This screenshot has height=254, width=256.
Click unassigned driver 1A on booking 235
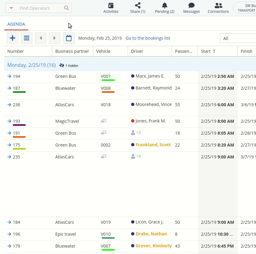[136, 156]
